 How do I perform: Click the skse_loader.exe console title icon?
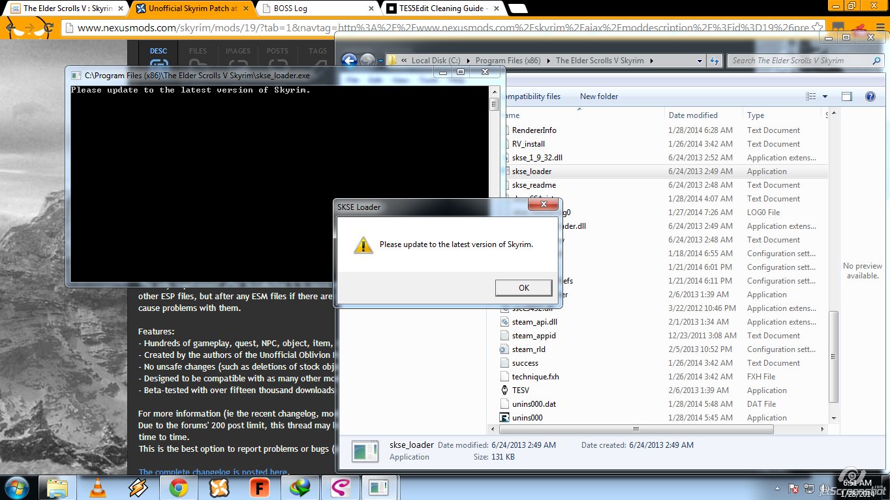75,76
